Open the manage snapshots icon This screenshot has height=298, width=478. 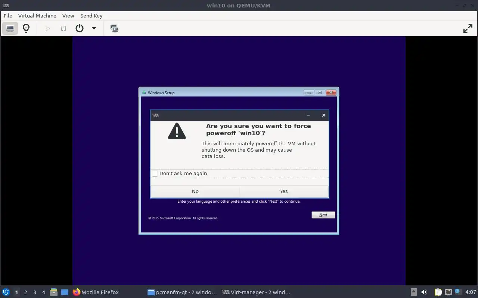tap(114, 28)
